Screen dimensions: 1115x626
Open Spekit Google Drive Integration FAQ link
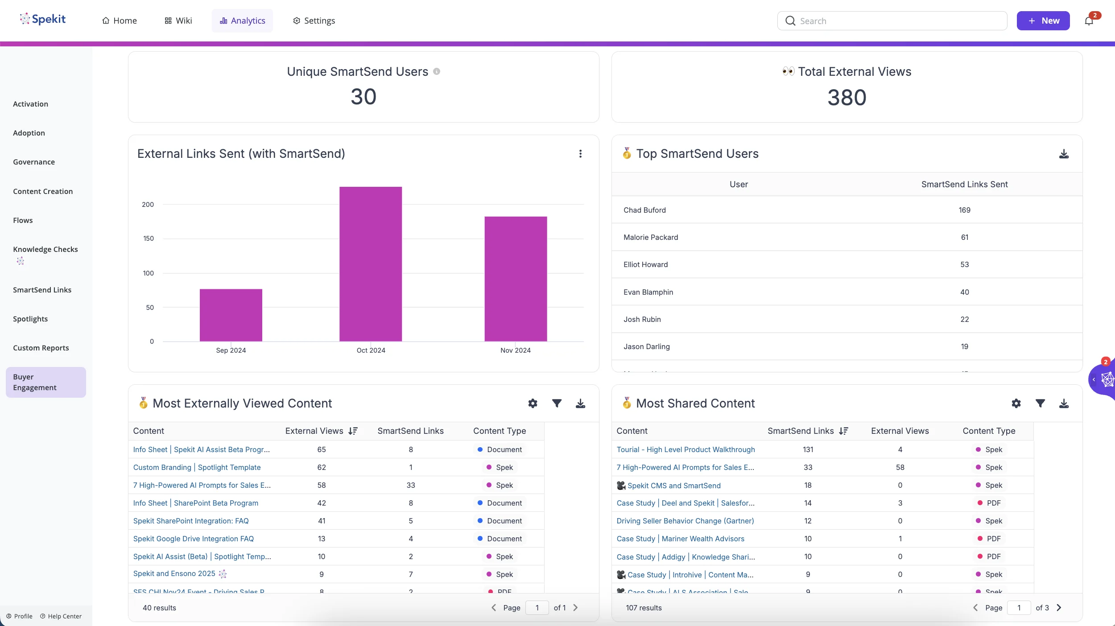(194, 539)
